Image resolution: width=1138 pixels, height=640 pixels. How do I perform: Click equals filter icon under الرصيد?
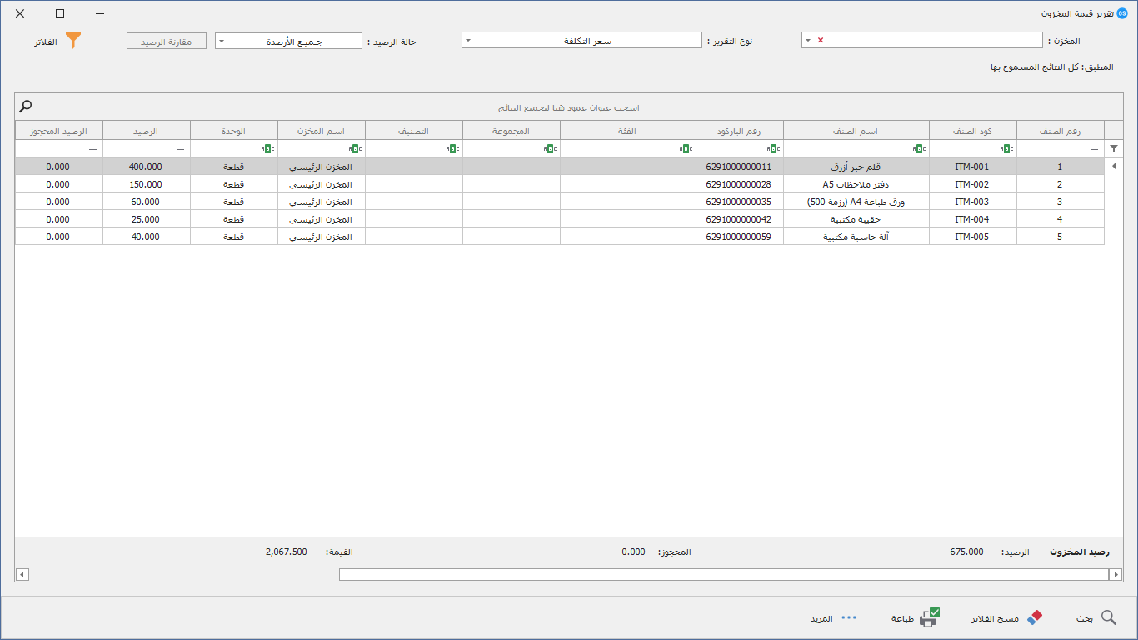coord(180,148)
